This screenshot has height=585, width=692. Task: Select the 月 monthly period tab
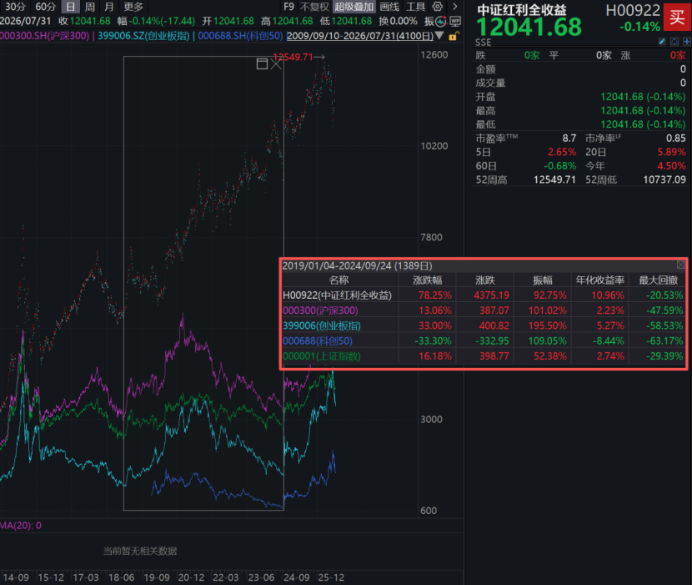click(109, 7)
